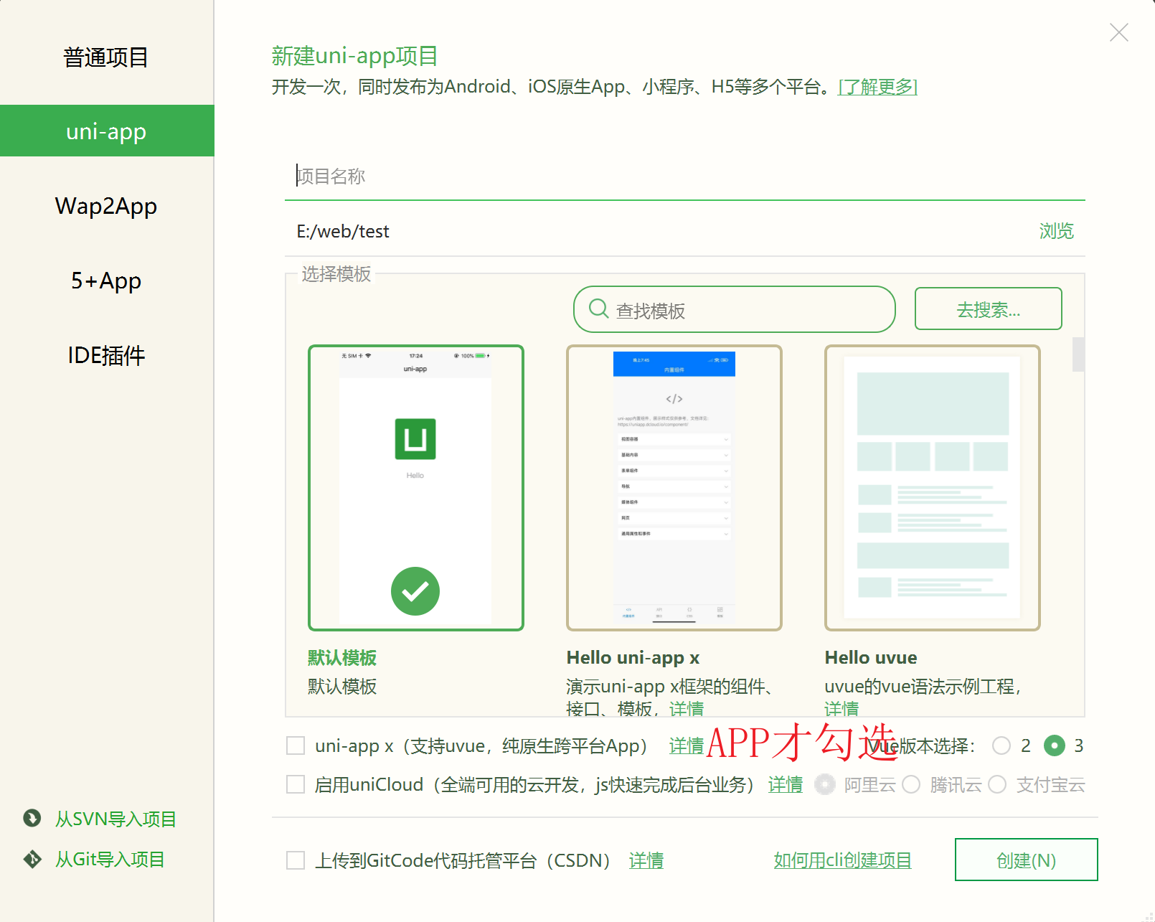Select Vue version 2 radio button
The height and width of the screenshot is (922, 1155).
(1001, 745)
